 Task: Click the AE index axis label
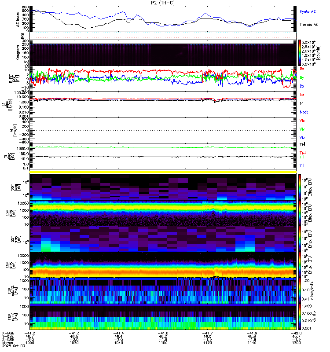tap(18, 19)
